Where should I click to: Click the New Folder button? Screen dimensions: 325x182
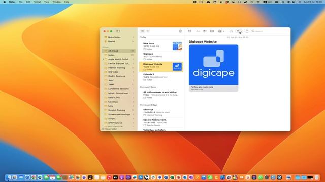pos(110,129)
